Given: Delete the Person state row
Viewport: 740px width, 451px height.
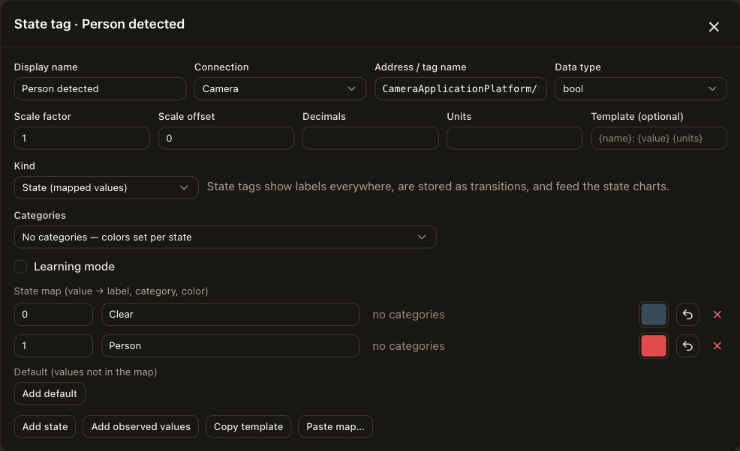Looking at the screenshot, I should pos(717,346).
